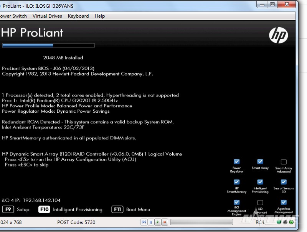Click the Sea of Sensors 3D checkbox
Screen dimensions: 307x232
coord(284,182)
